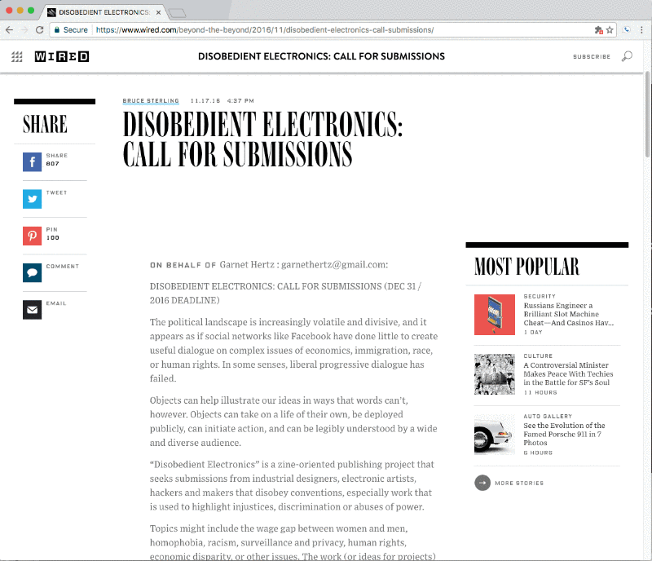
Task: Open the search magnifier icon
Action: pyautogui.click(x=627, y=56)
